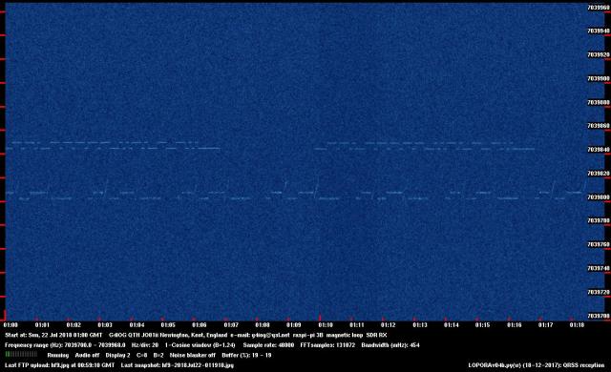Image resolution: width=611 pixels, height=372 pixels.
Task: Toggle the Noise blanker off indicator
Action: coord(193,355)
